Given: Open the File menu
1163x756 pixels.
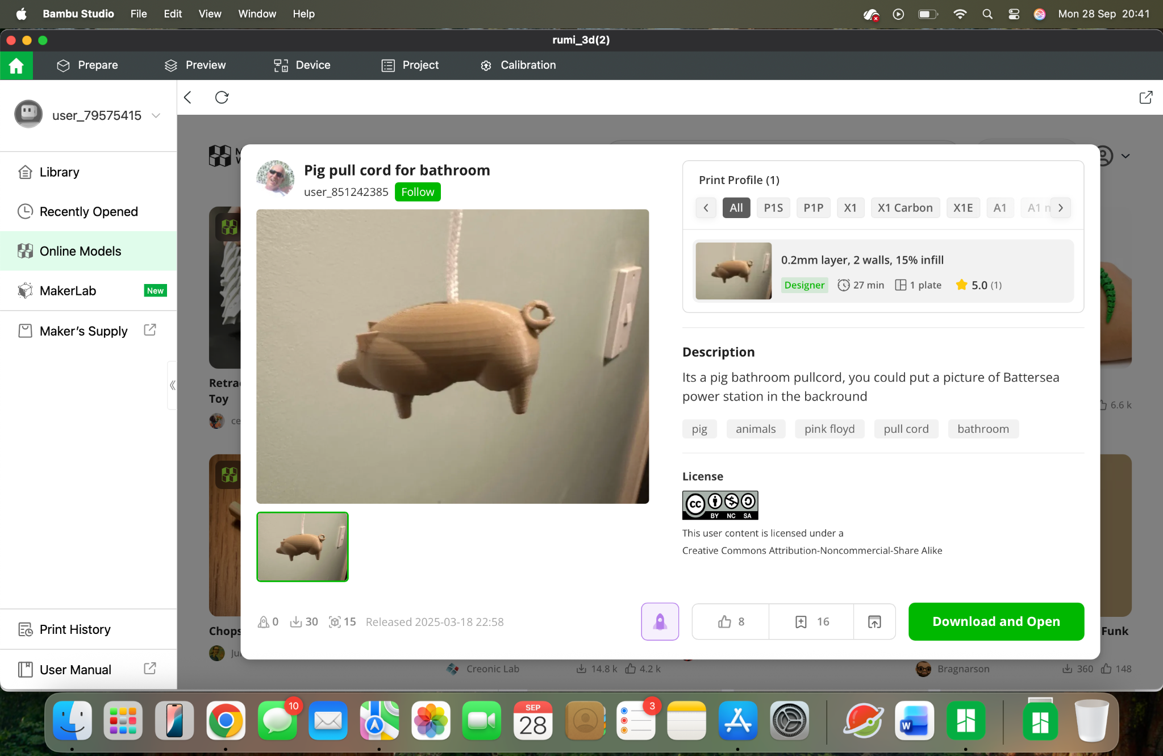Looking at the screenshot, I should tap(139, 14).
